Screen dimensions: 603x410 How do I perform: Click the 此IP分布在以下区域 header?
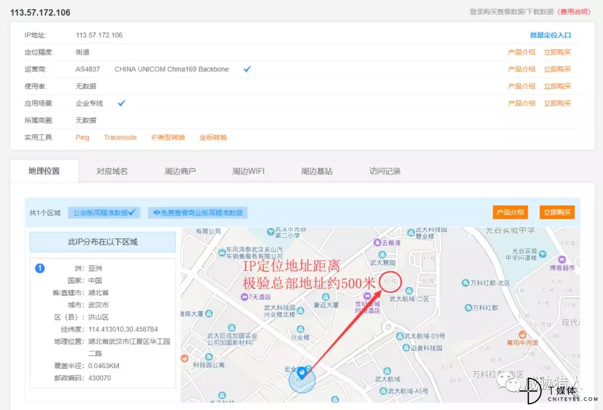click(103, 242)
